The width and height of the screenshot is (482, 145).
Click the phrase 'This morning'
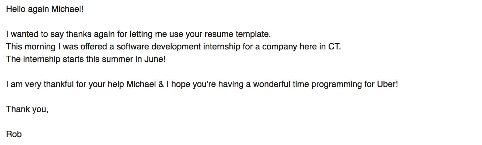[x=31, y=47]
